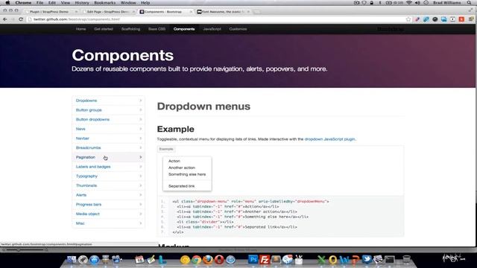Launch Finder from the dock
The height and width of the screenshot is (268, 477).
pyautogui.click(x=72, y=260)
